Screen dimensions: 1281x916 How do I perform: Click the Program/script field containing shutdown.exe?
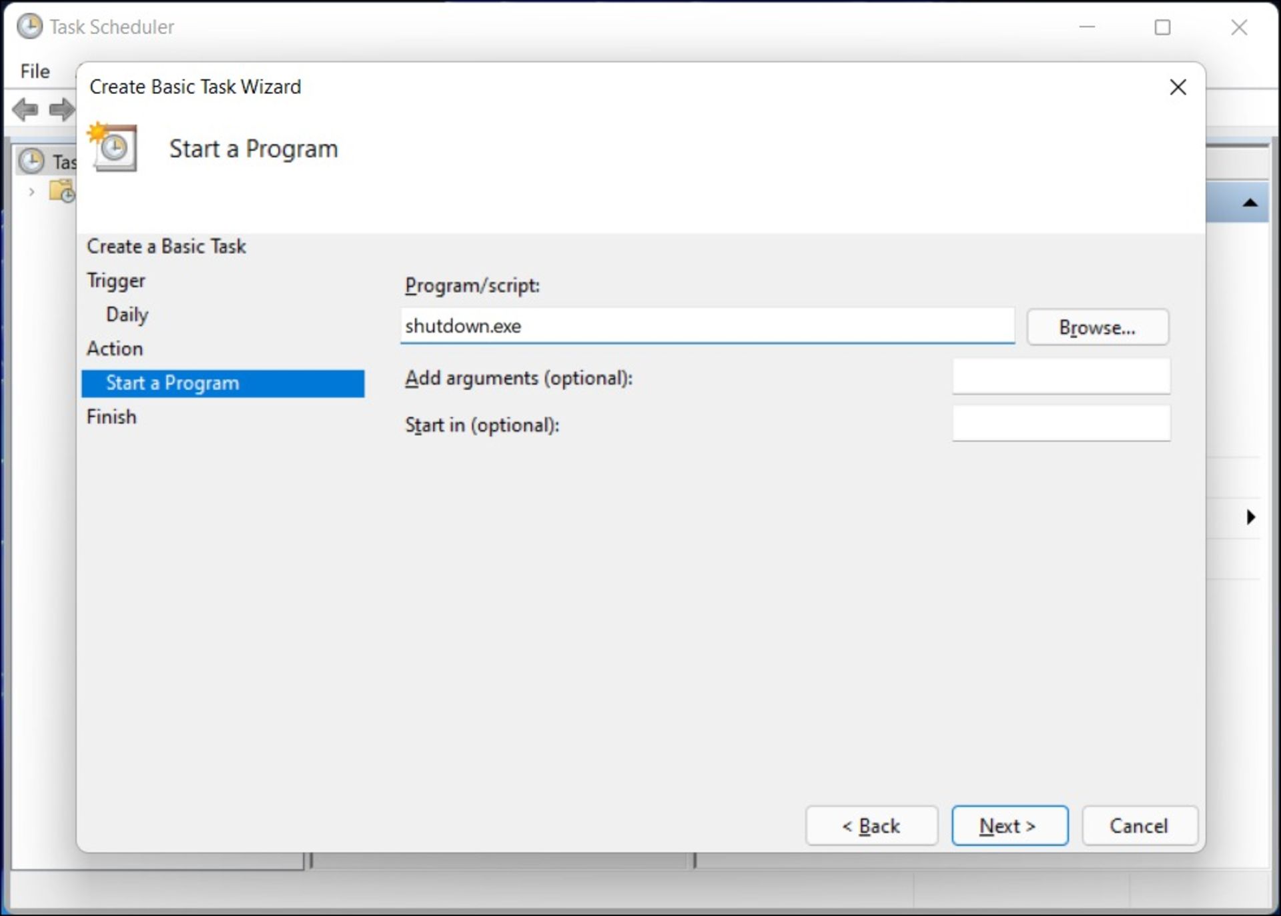[707, 326]
